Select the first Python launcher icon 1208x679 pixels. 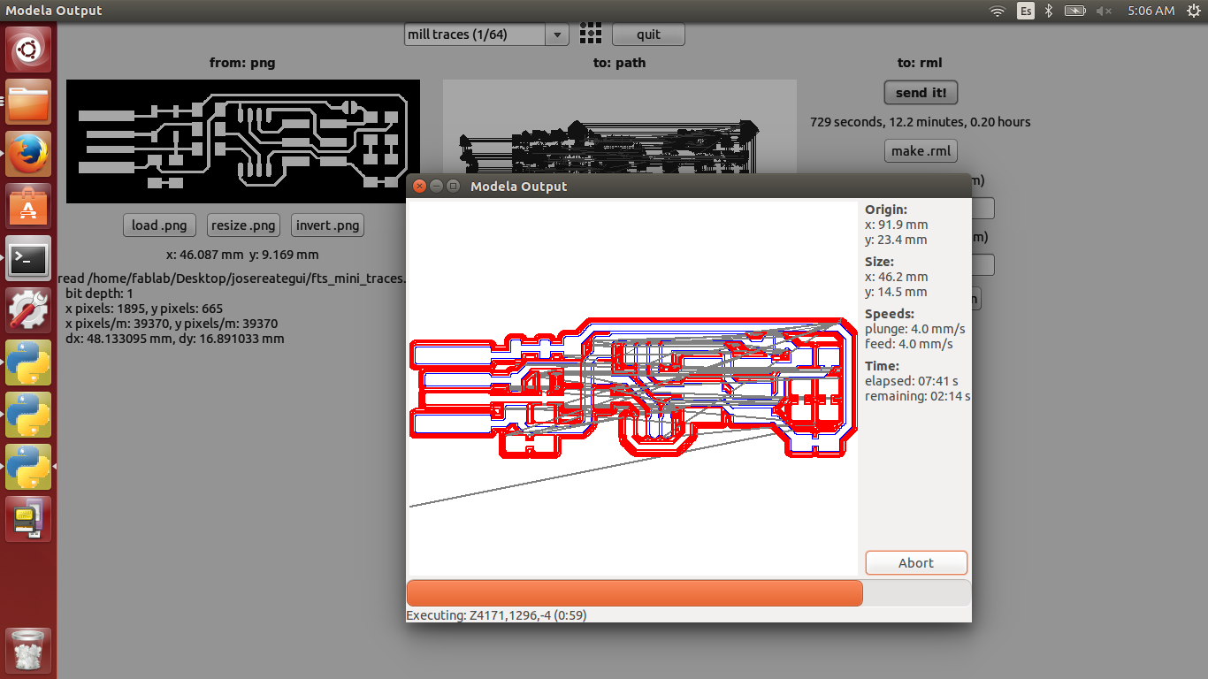(28, 362)
